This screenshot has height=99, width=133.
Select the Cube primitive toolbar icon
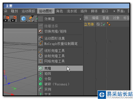[24, 19]
